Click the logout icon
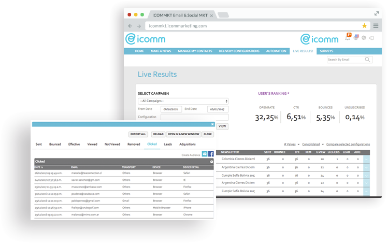Image resolution: width=387 pixels, height=243 pixels. [371, 38]
